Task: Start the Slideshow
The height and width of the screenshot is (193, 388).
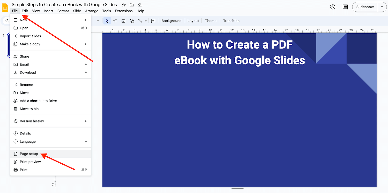Action: 365,7
